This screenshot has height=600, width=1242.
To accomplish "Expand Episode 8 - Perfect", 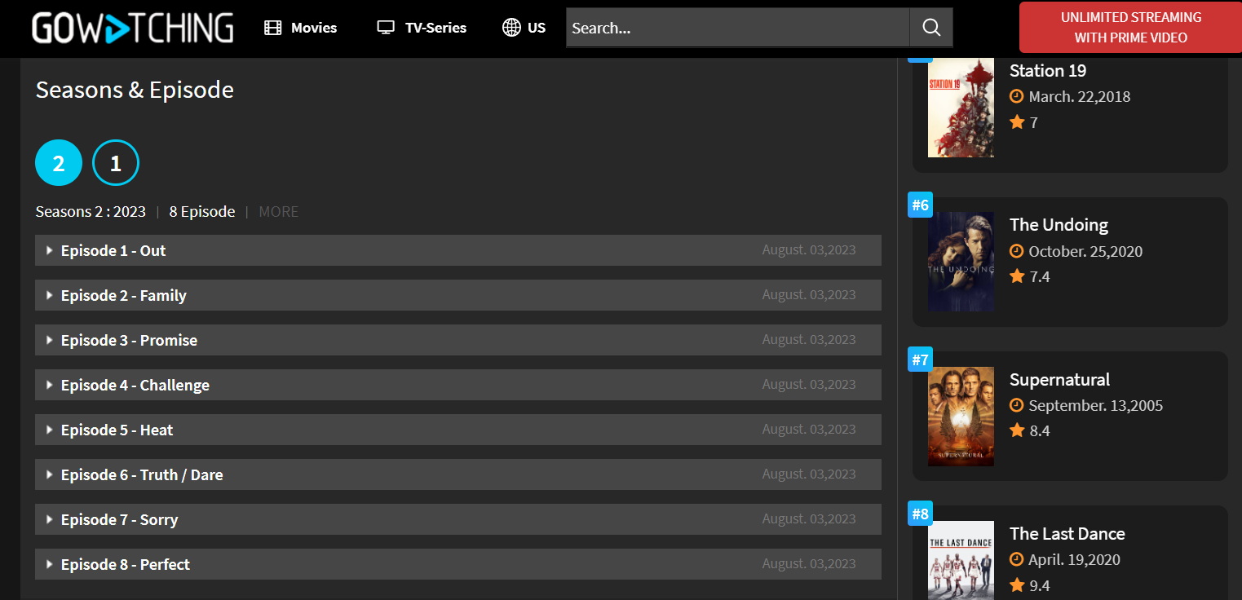I will tap(125, 564).
